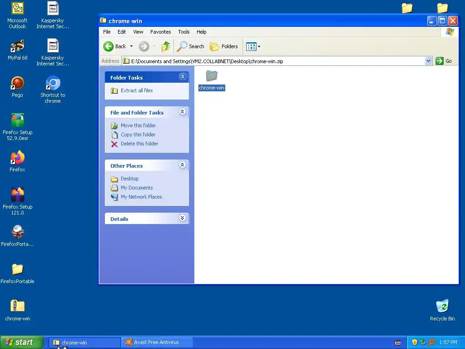The height and width of the screenshot is (349, 465).
Task: Open on-screen keyboard taskbar icon
Action: tap(398, 343)
